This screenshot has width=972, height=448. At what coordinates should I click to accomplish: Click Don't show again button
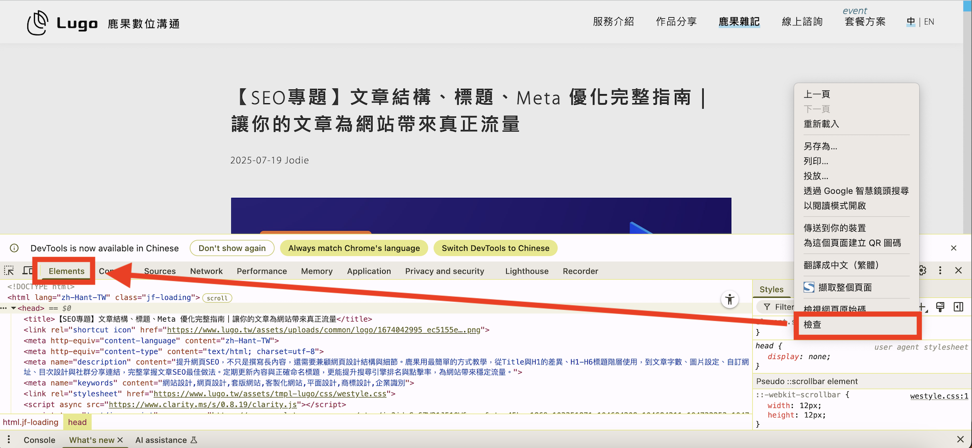tap(232, 248)
